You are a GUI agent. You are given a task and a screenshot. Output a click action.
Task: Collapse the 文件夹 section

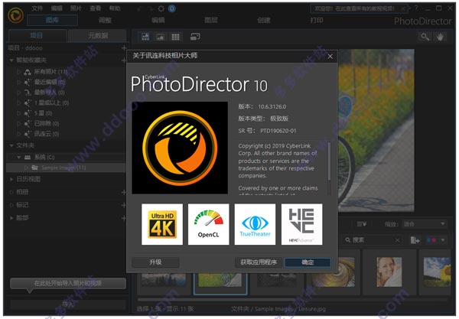click(11, 145)
